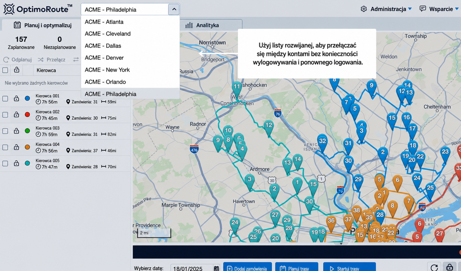Click the Planuj i optymalizuj calendar icon
The width and height of the screenshot is (461, 271).
coord(17,25)
